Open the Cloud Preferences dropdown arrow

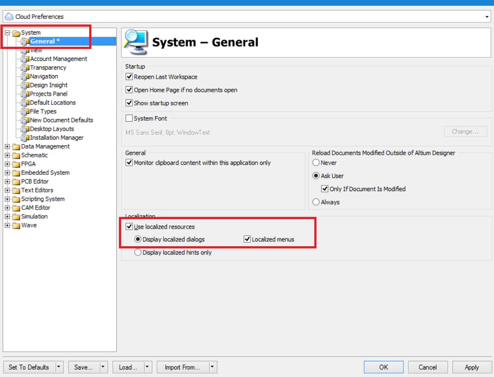pyautogui.click(x=487, y=17)
